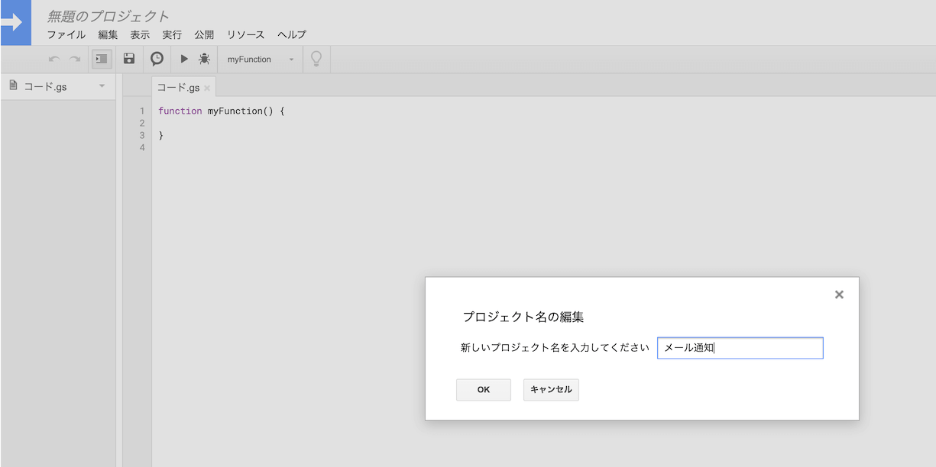Viewport: 936px width, 467px height.
Task: Run the script with the play icon
Action: (x=183, y=59)
